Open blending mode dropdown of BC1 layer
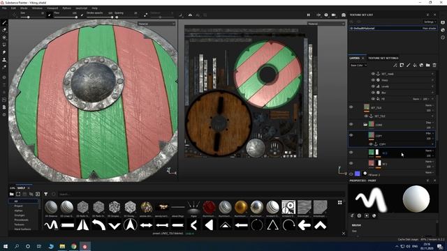The width and height of the screenshot is (447, 251). click(430, 161)
